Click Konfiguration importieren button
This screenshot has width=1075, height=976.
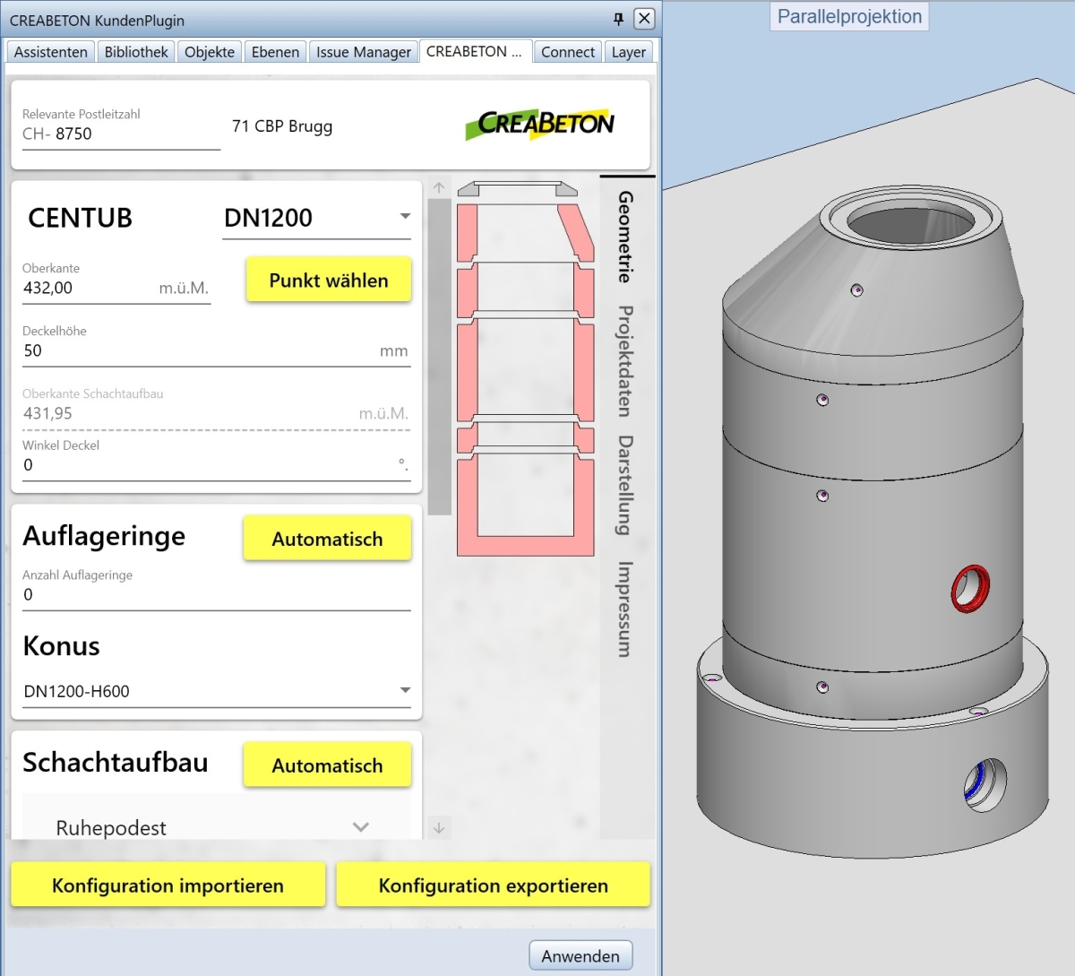[x=168, y=885]
